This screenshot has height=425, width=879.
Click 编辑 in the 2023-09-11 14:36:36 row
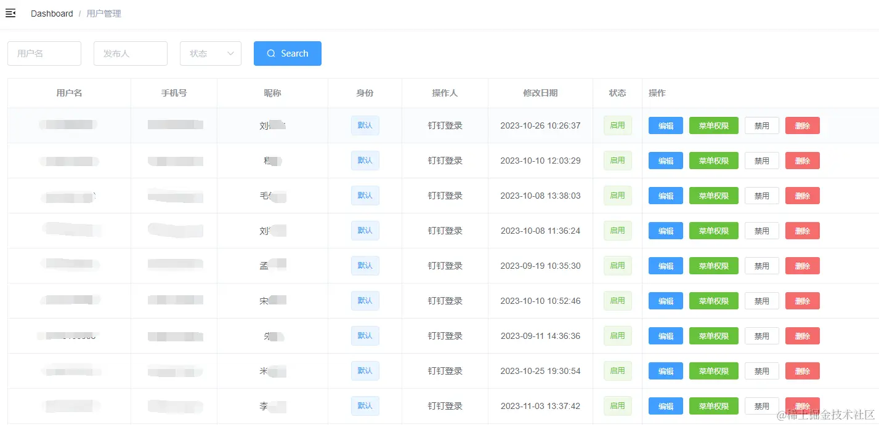point(666,336)
